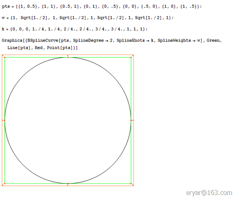Click the red point at circle top
The image size is (235, 197).
pyautogui.click(x=68, y=57)
